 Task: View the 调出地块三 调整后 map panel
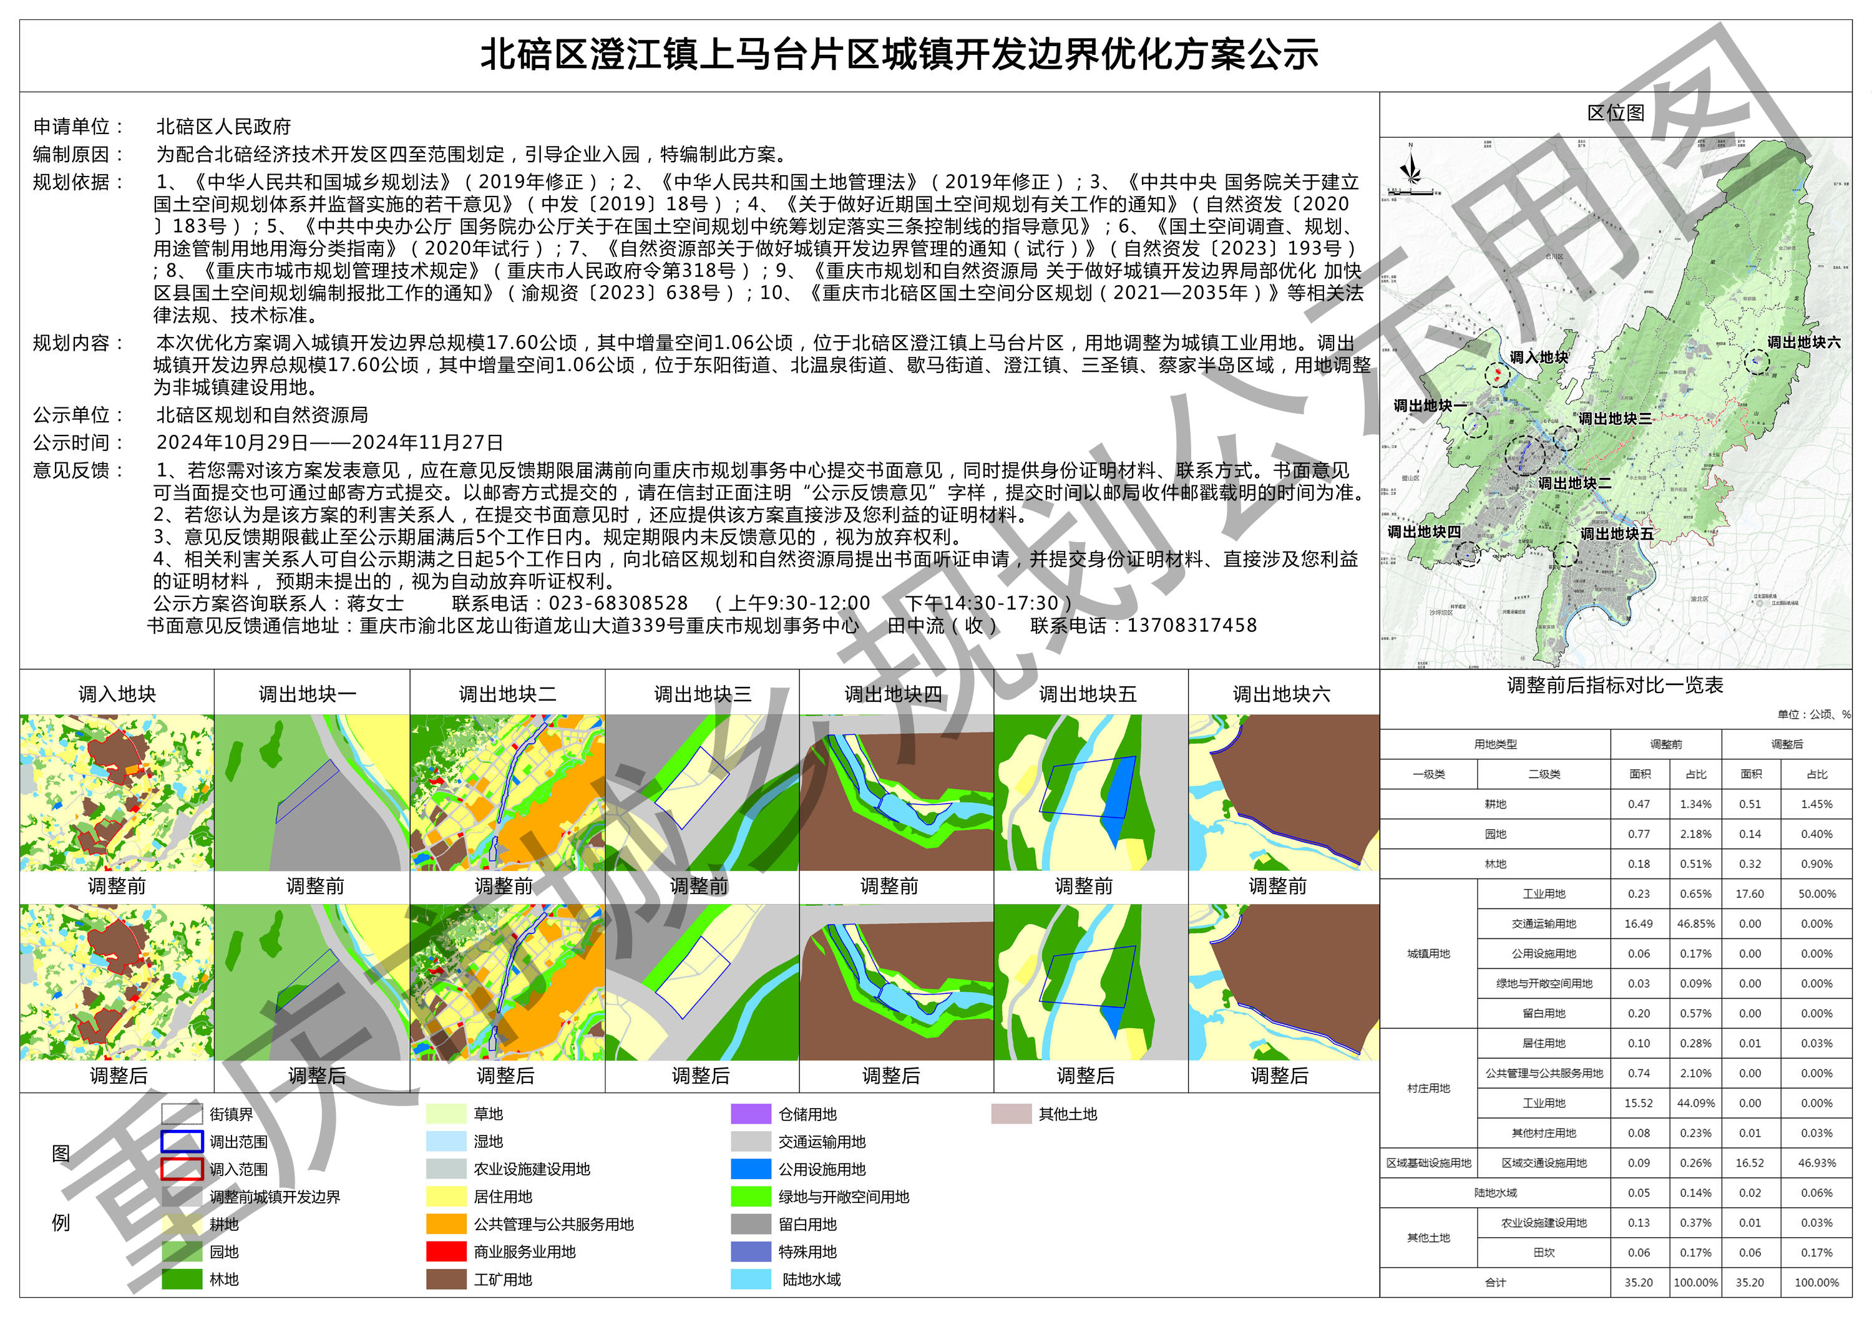pos(702,982)
